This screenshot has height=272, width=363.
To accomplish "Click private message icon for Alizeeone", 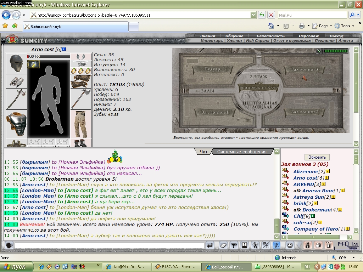I will click(285, 171).
